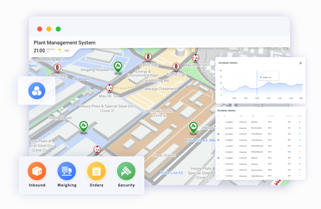Open Incoming Orders chart settings gear
Viewport: 321px width, 209px height.
pyautogui.click(x=301, y=63)
